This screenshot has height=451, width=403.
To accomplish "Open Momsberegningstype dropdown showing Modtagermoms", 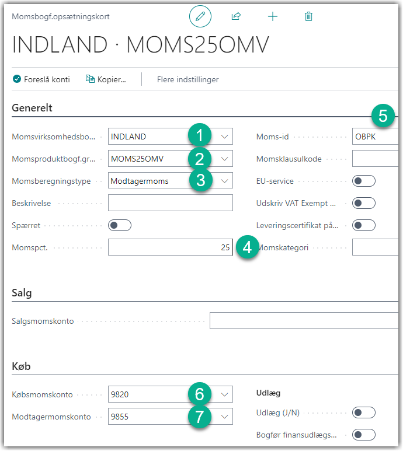I will tap(224, 181).
